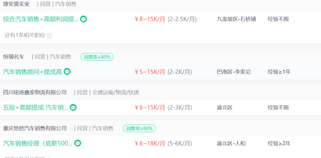Open 四川铭扬鑫家物流有限公司 company page
Viewport: 321px width, 158px height.
click(35, 92)
